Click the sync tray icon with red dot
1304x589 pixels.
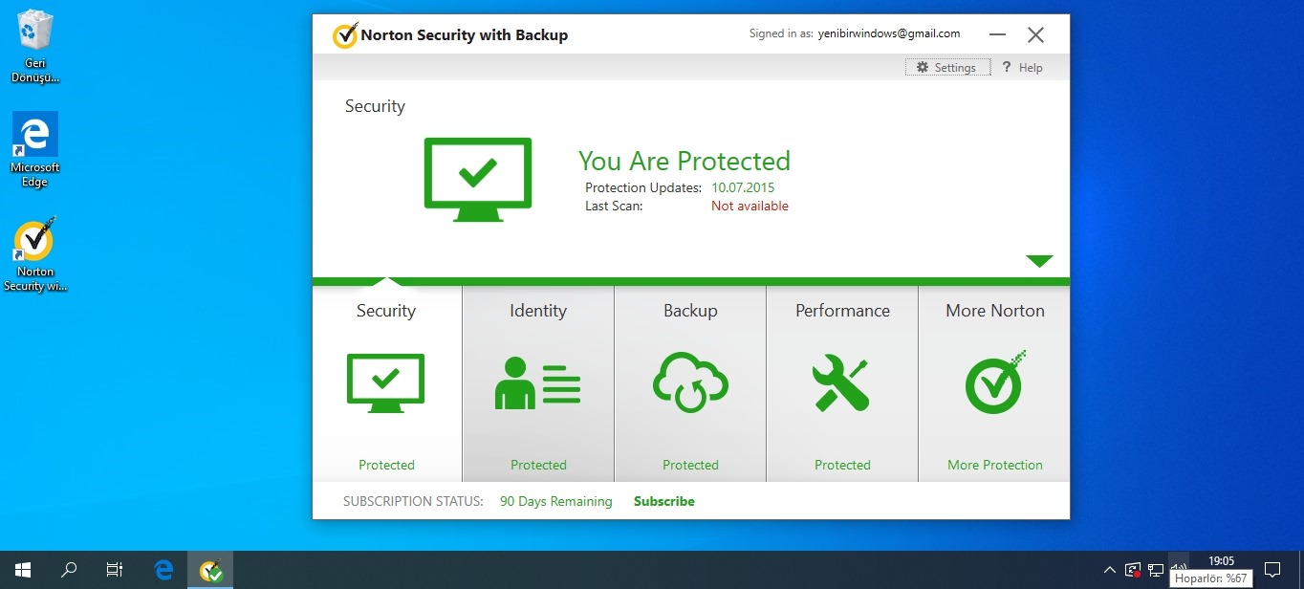tap(1133, 570)
